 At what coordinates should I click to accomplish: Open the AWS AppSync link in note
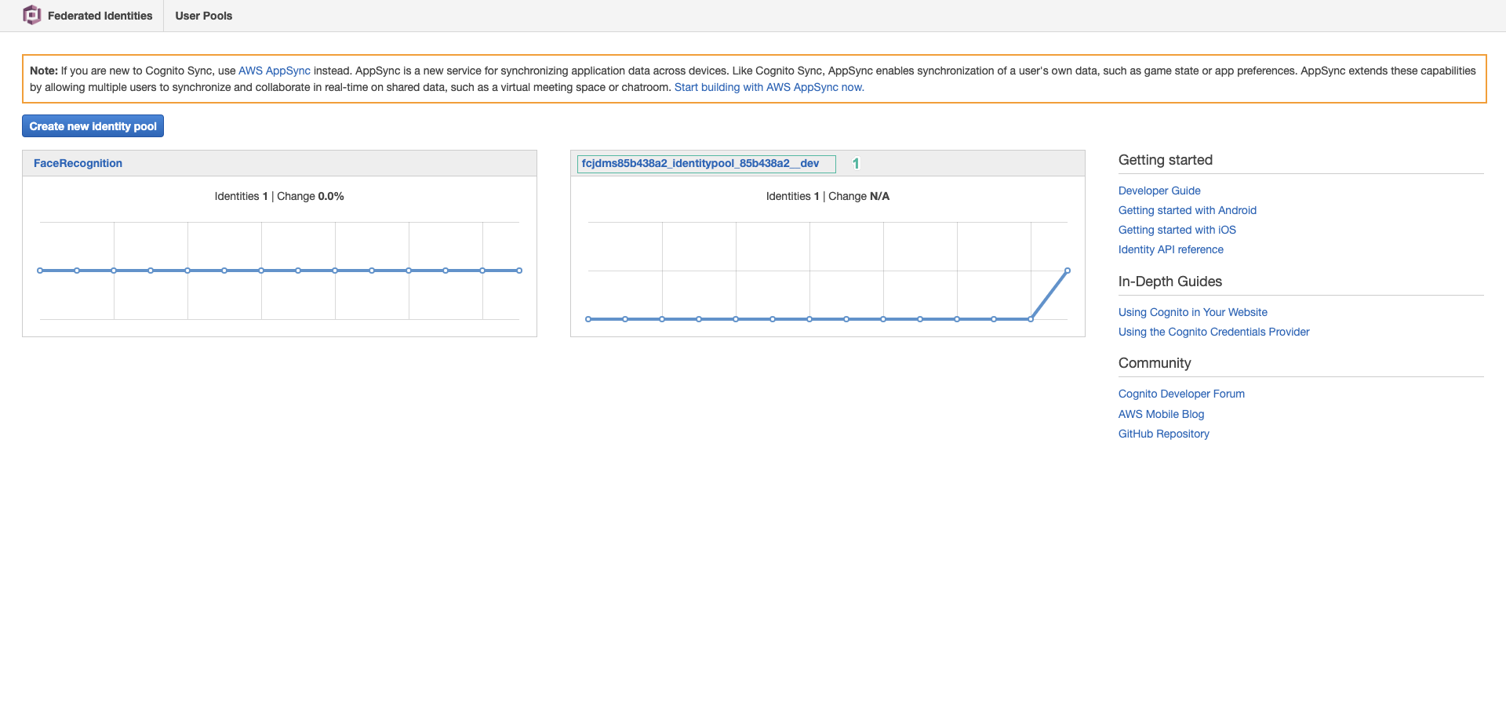point(274,71)
